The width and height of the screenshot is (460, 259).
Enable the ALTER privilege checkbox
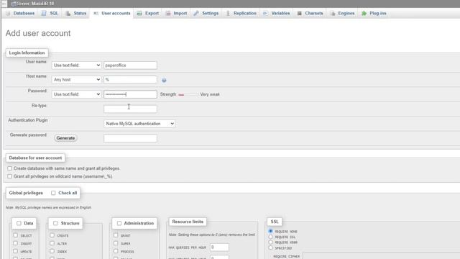click(x=52, y=243)
